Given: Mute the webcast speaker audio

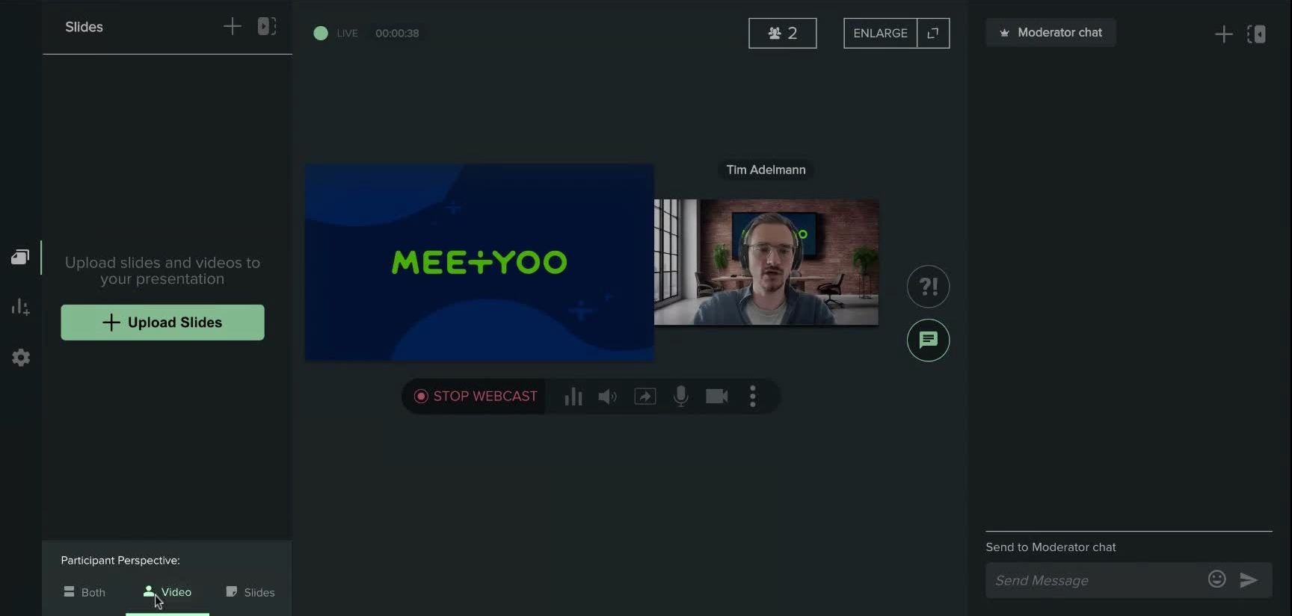Looking at the screenshot, I should 608,396.
